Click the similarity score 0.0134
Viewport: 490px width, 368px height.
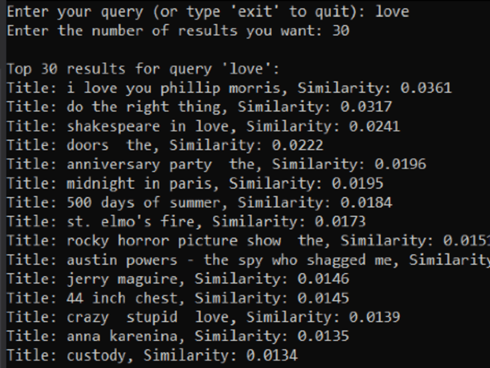tap(272, 356)
